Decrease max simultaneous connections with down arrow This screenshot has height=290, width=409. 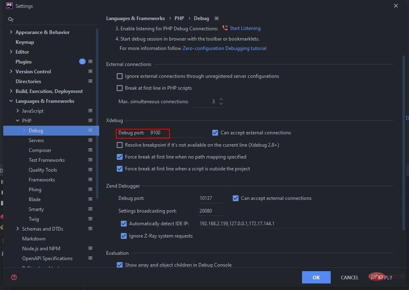coord(221,104)
